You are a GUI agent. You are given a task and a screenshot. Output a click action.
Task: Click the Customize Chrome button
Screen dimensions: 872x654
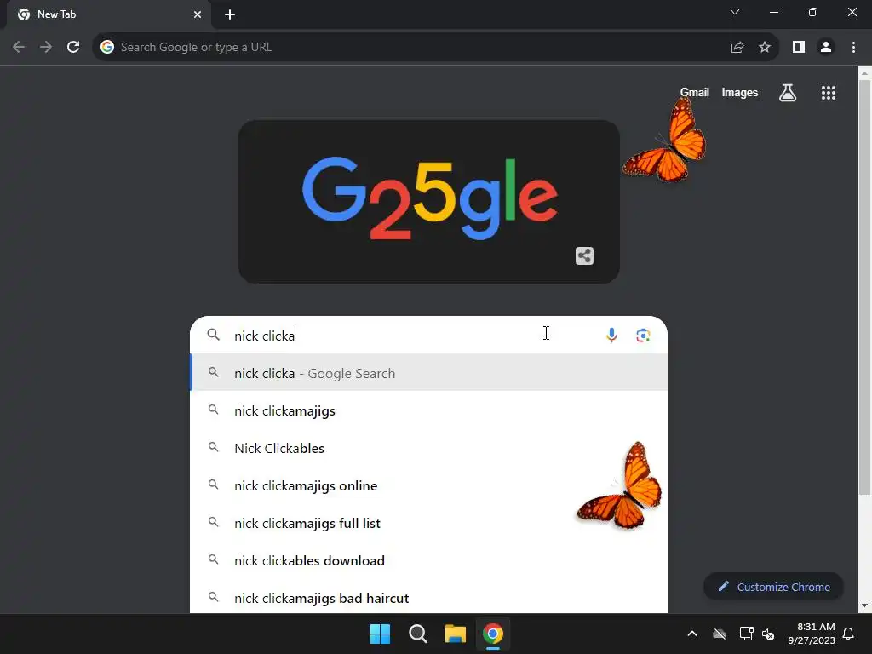(x=773, y=587)
